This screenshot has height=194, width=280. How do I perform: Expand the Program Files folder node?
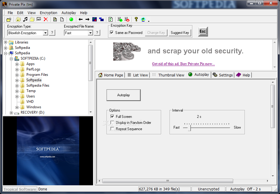click(17, 75)
